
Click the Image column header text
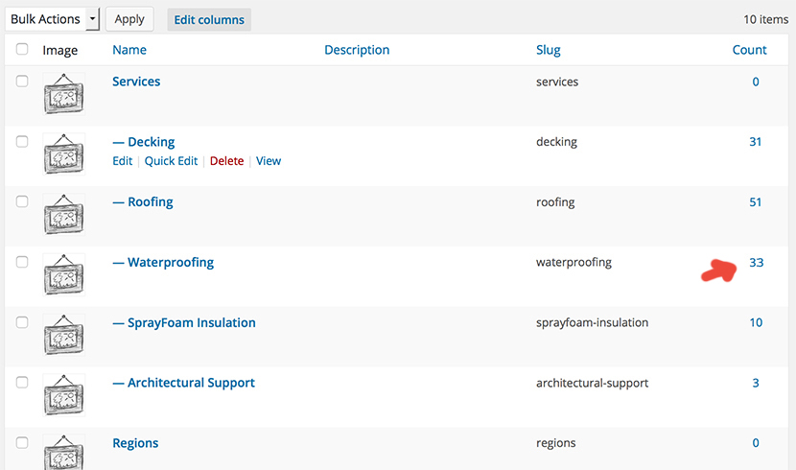59,50
